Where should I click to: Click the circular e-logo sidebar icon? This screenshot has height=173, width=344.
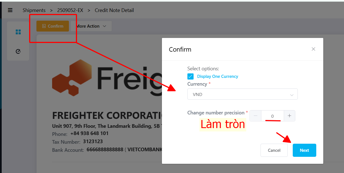click(x=18, y=51)
